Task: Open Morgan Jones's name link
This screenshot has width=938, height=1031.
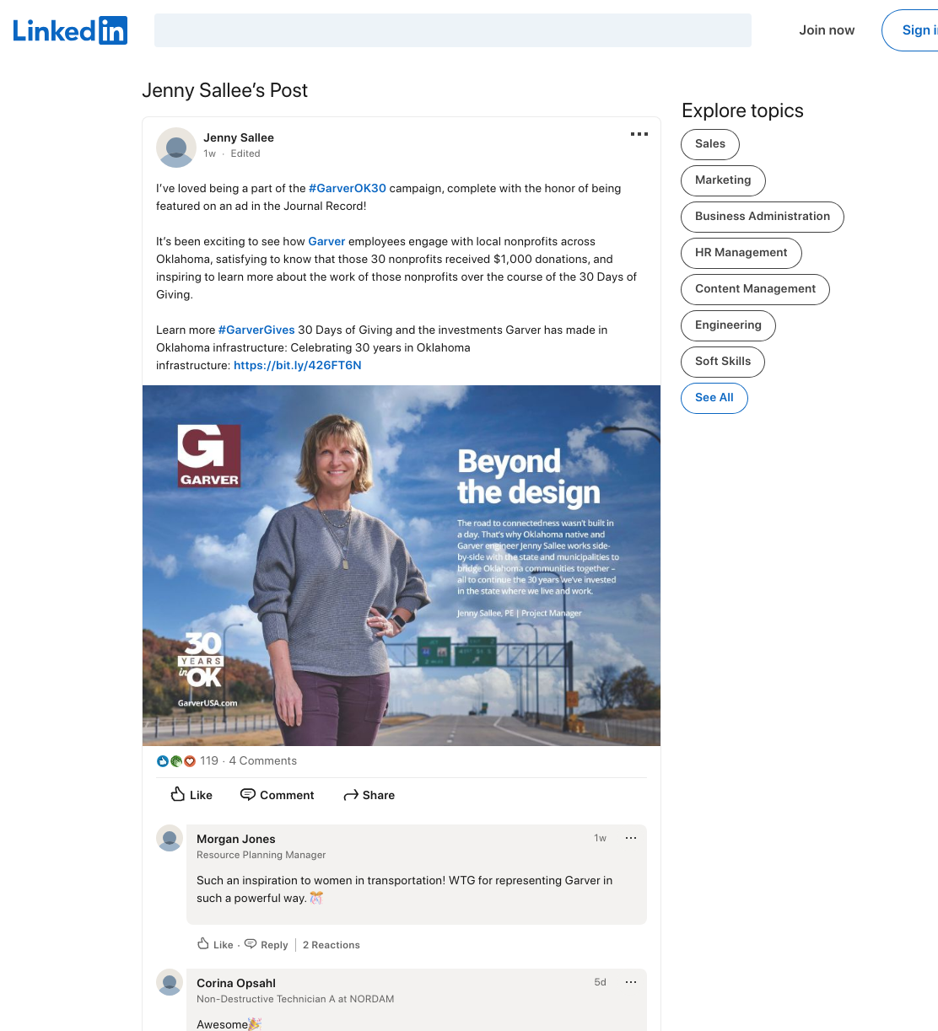Action: 236,839
